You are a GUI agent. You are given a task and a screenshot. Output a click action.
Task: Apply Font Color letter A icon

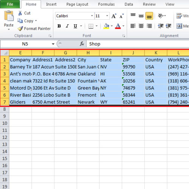pyautogui.click(x=118, y=26)
